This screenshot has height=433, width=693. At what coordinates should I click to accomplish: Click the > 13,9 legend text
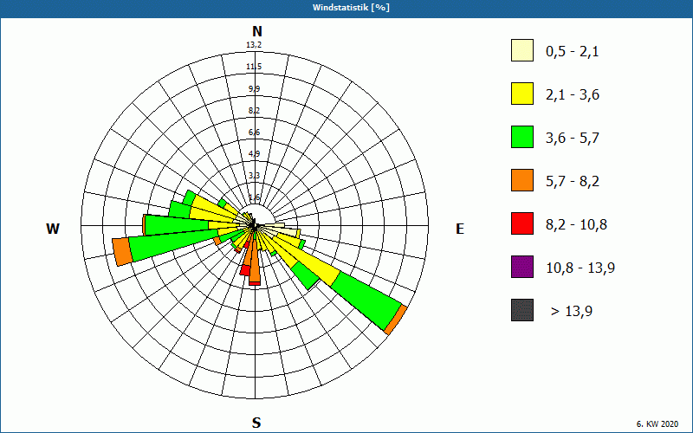[572, 312]
